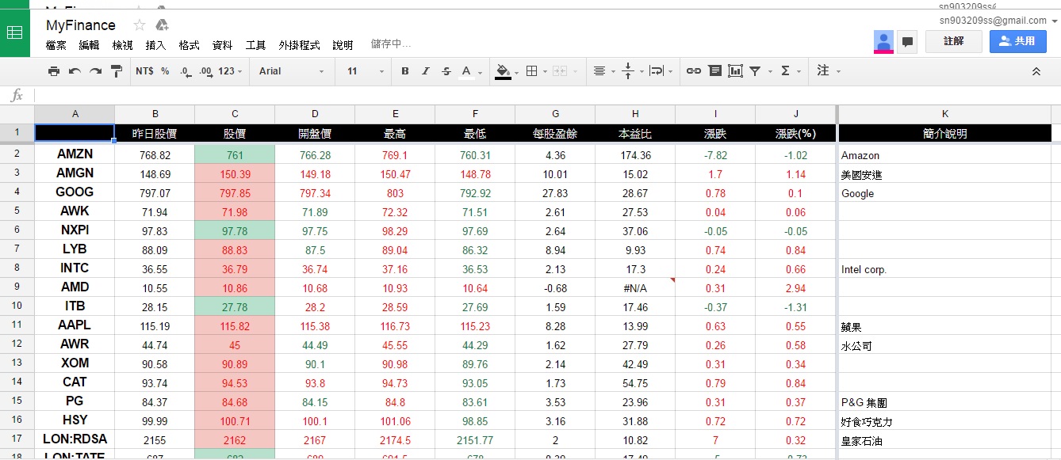Open the 工具 menu
This screenshot has height=460, width=1061.
pyautogui.click(x=256, y=45)
